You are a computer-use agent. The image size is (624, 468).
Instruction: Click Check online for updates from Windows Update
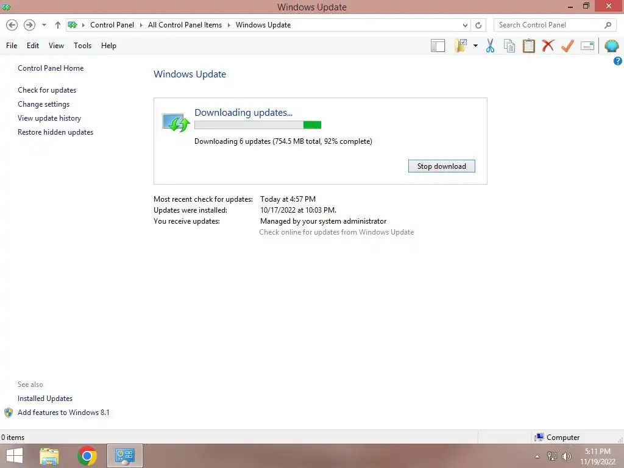pyautogui.click(x=336, y=232)
